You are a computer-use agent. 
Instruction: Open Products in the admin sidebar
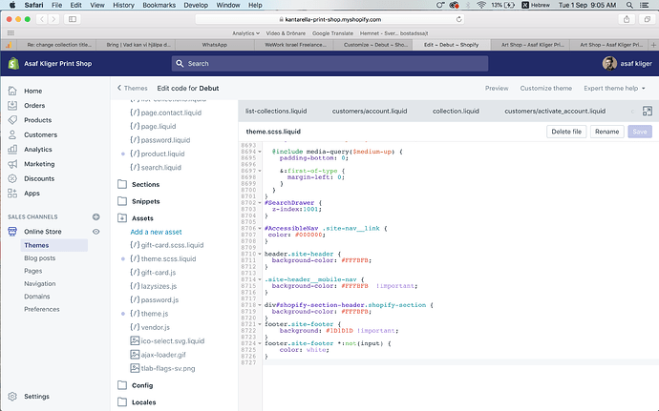point(37,120)
